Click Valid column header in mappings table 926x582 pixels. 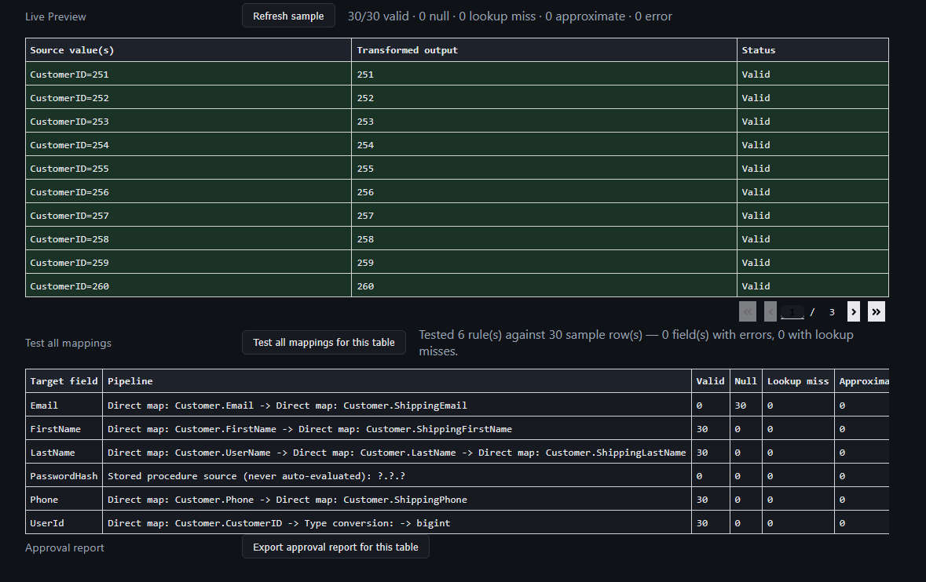click(x=711, y=381)
